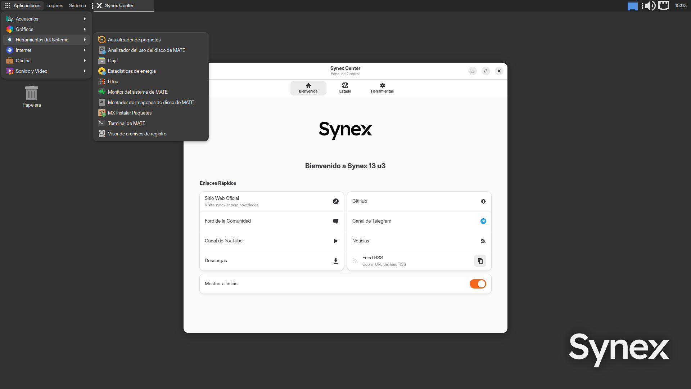Select the YouTube play icon
Image resolution: width=691 pixels, height=389 pixels.
[x=335, y=241]
